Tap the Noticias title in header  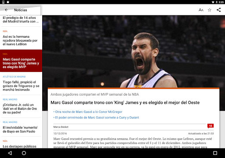(x=21, y=10)
